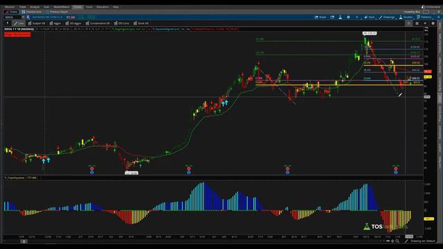Open the Drawings menu
This screenshot has height=249, width=443.
[387, 17]
